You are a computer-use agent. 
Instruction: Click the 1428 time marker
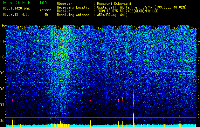pyautogui.click(x=155, y=27)
